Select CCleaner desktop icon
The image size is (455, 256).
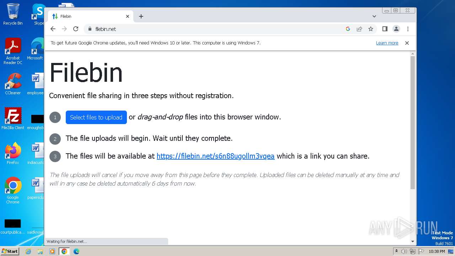pyautogui.click(x=13, y=84)
